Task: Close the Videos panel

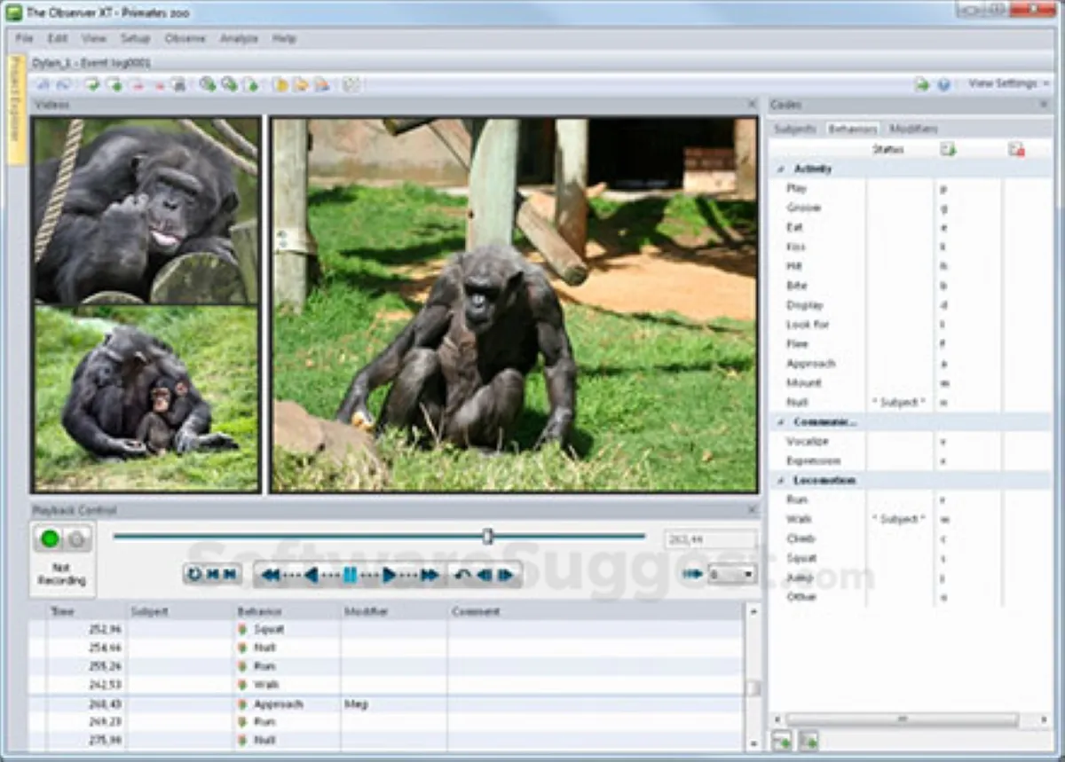Action: (x=752, y=105)
